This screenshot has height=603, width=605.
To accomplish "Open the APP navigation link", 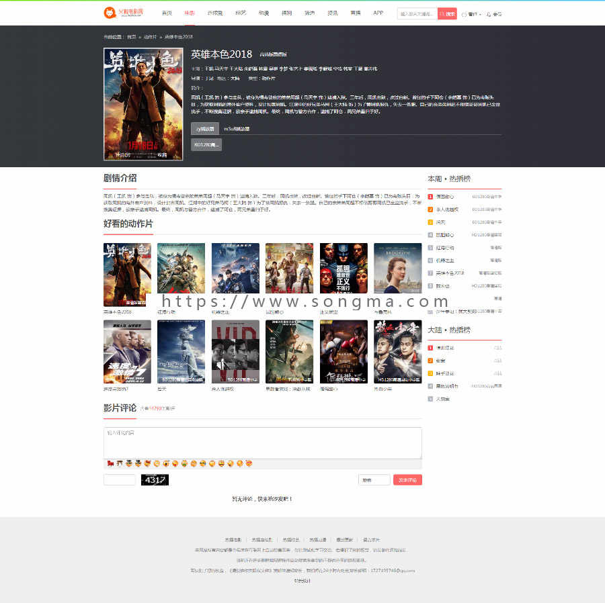I will 378,13.
